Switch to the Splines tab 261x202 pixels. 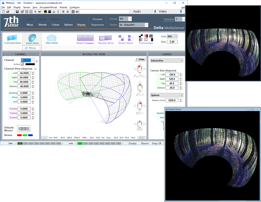click(x=68, y=25)
